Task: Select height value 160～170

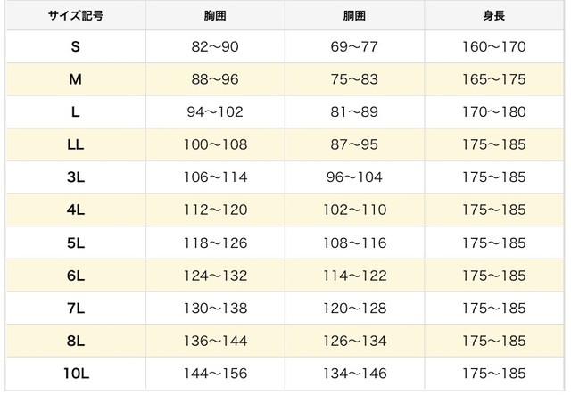Action: (493, 46)
